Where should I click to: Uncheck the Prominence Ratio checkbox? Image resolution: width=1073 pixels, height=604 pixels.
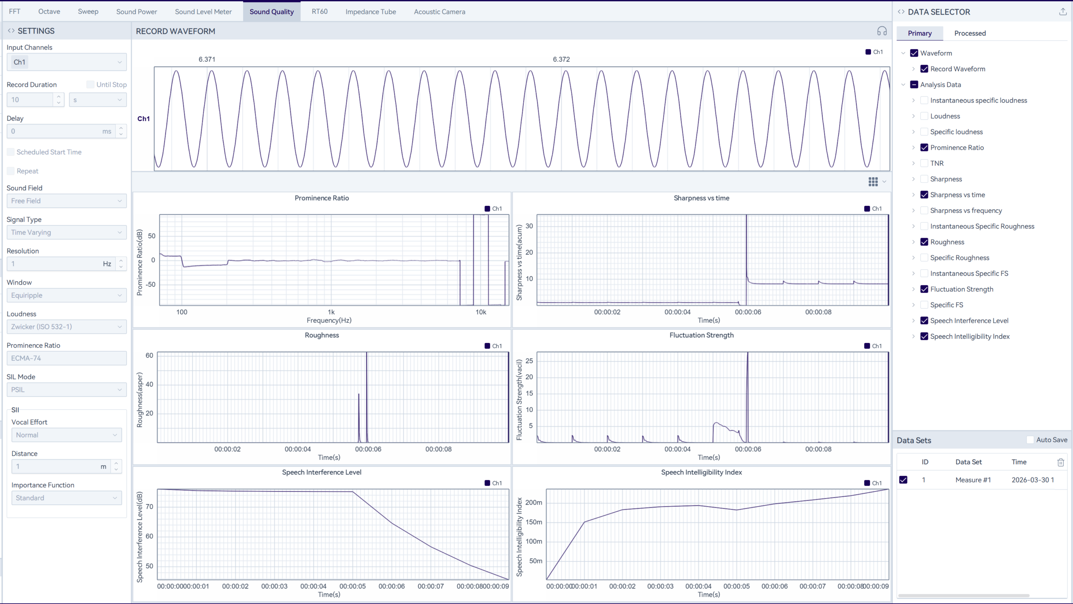click(x=924, y=148)
